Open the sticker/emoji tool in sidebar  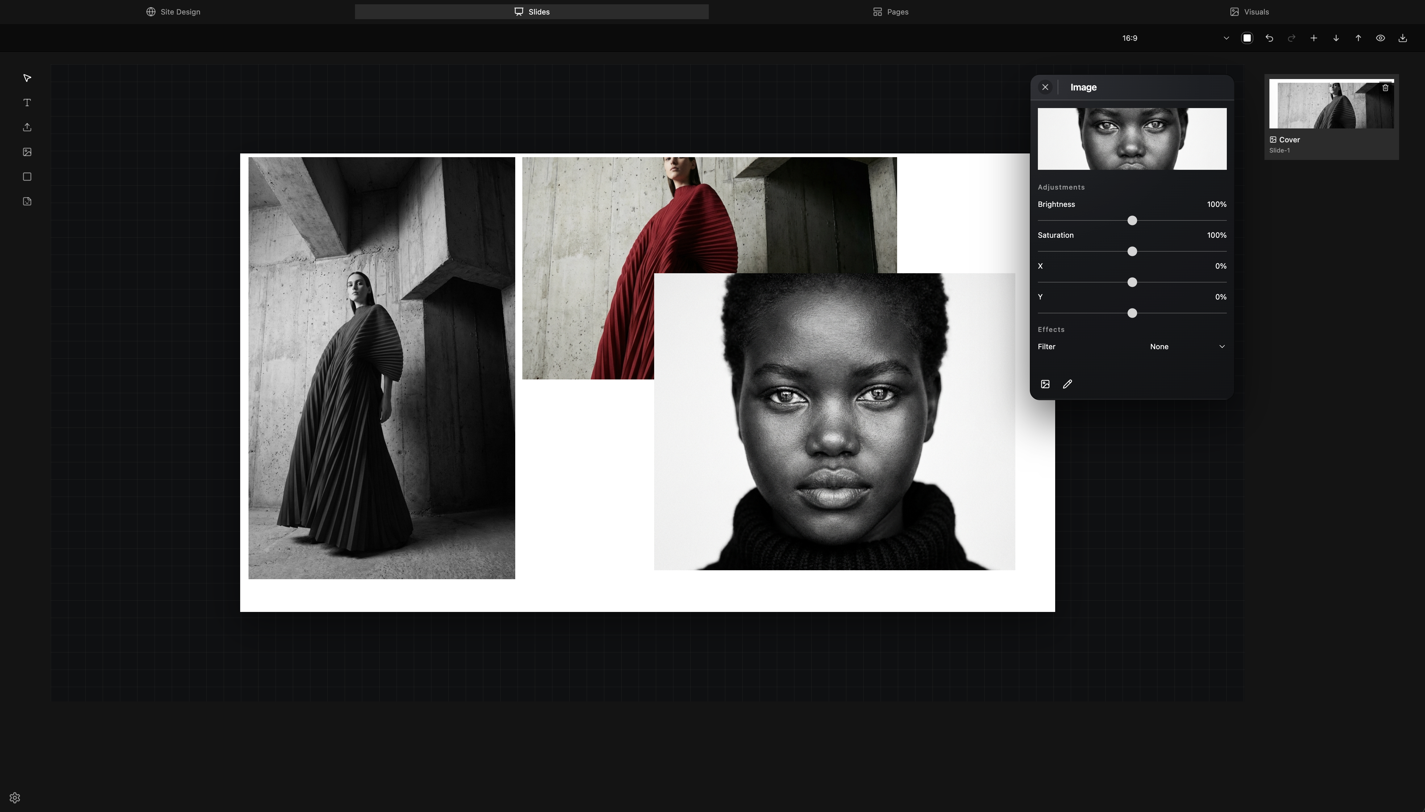(26, 201)
